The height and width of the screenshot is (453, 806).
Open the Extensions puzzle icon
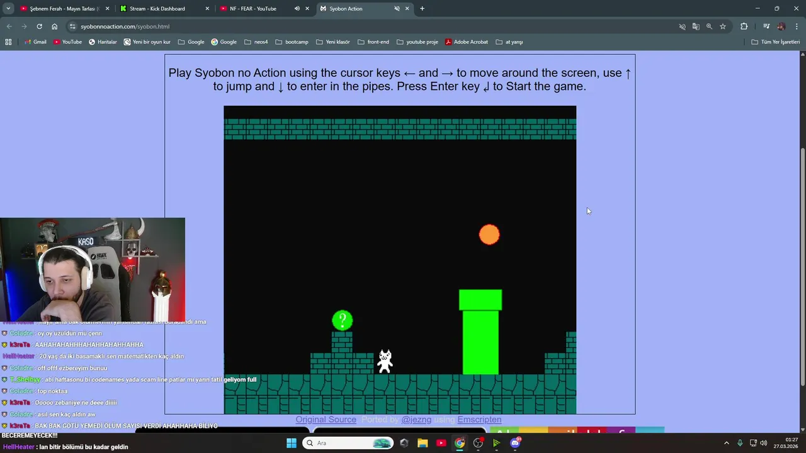744,26
